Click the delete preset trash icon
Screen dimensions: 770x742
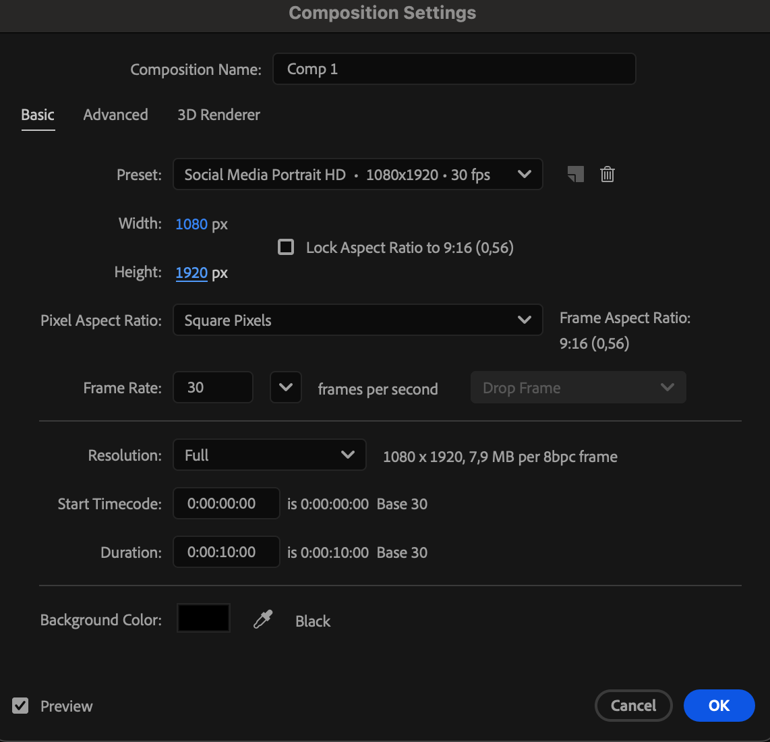608,175
